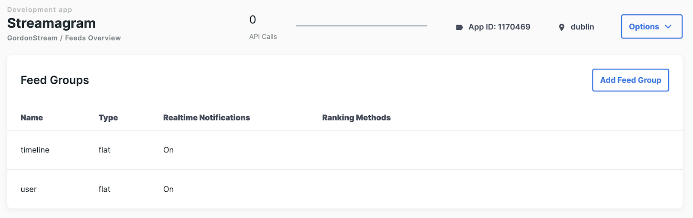
Task: Click timeline's Realtime Notifications On value
Action: click(x=168, y=150)
